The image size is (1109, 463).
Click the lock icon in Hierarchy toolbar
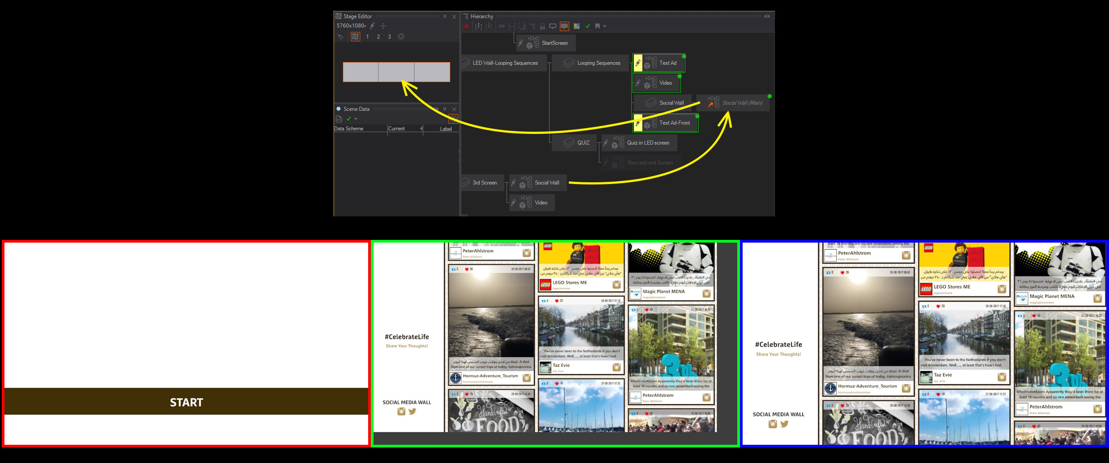point(542,26)
